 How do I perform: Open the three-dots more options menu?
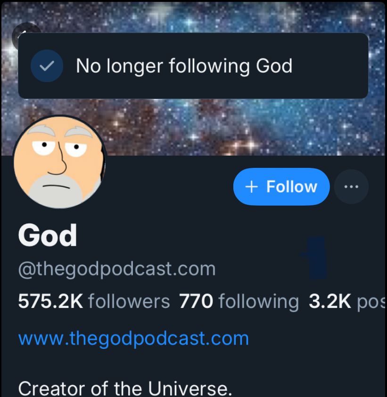[351, 187]
